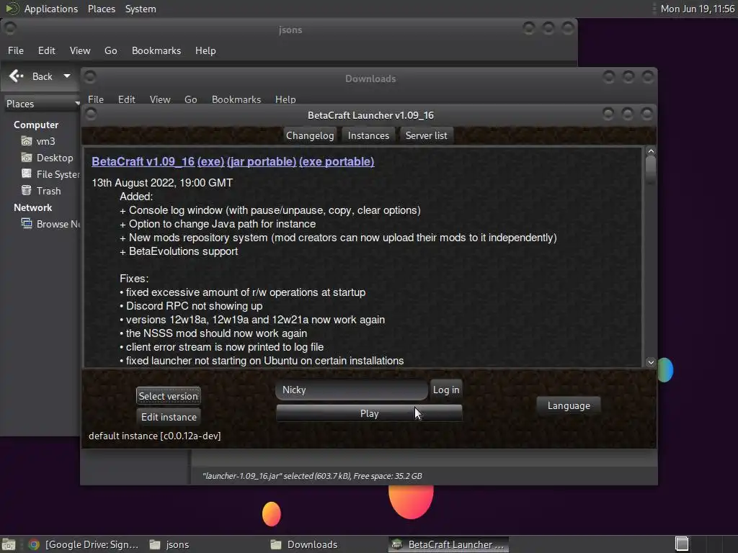This screenshot has height=553, width=738.
Task: Switch to BetaCraft Launcher taskbar entry
Action: (x=448, y=544)
